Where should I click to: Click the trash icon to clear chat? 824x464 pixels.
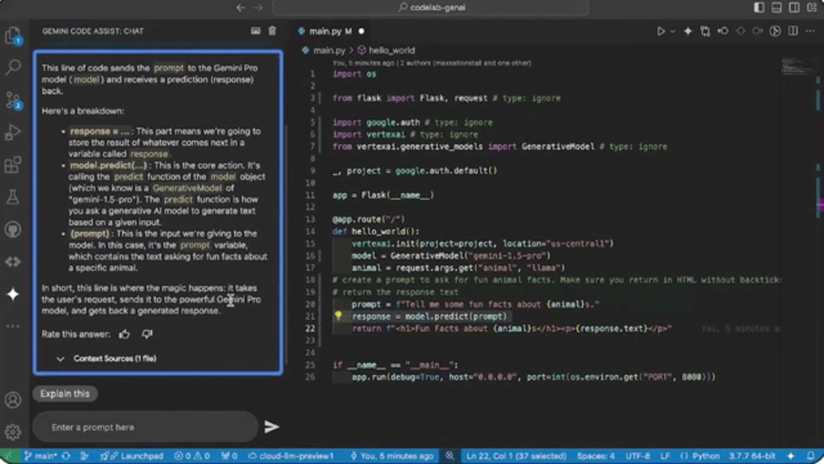click(x=272, y=31)
